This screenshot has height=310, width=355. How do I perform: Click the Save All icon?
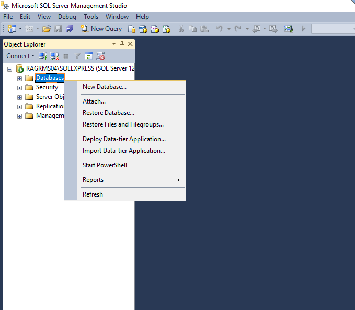point(70,29)
